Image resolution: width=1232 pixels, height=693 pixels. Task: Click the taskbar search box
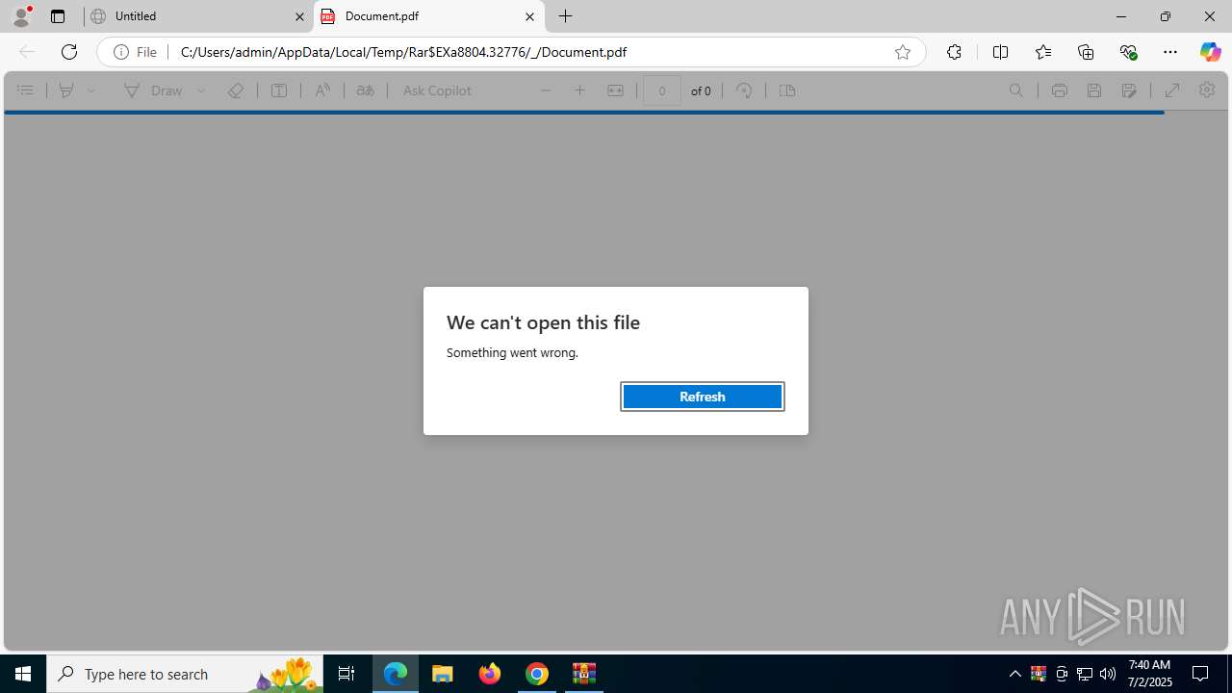pos(185,674)
